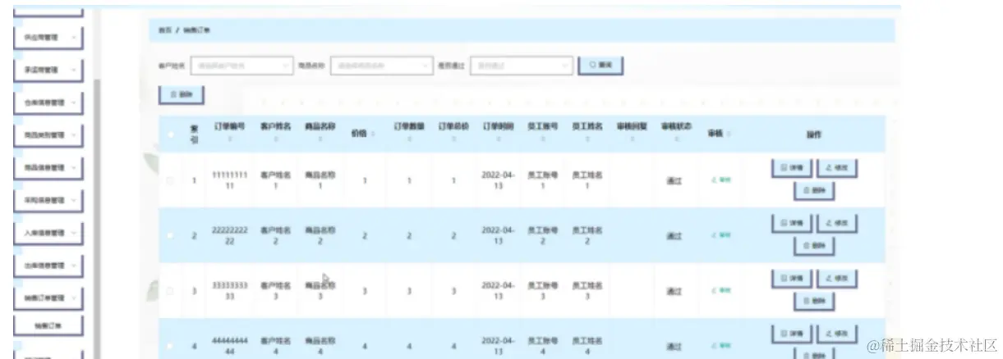Click 修改 for order row 1
The image size is (1003, 359).
point(836,168)
